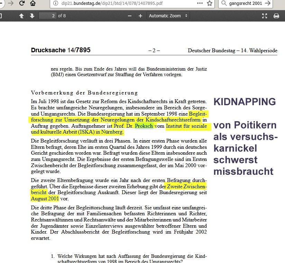The width and height of the screenshot is (285, 263).
Task: Go to the browser home page
Action: click(x=33, y=3)
